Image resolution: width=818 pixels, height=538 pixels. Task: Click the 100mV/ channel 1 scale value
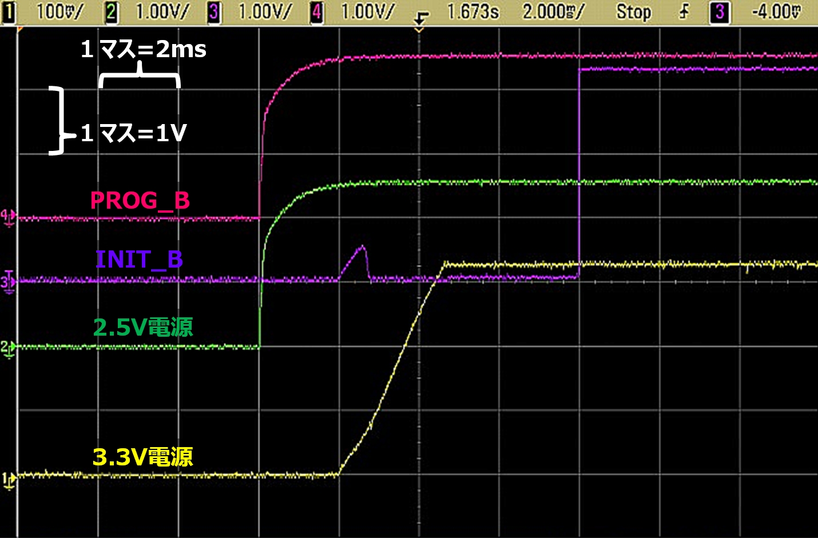tap(59, 12)
